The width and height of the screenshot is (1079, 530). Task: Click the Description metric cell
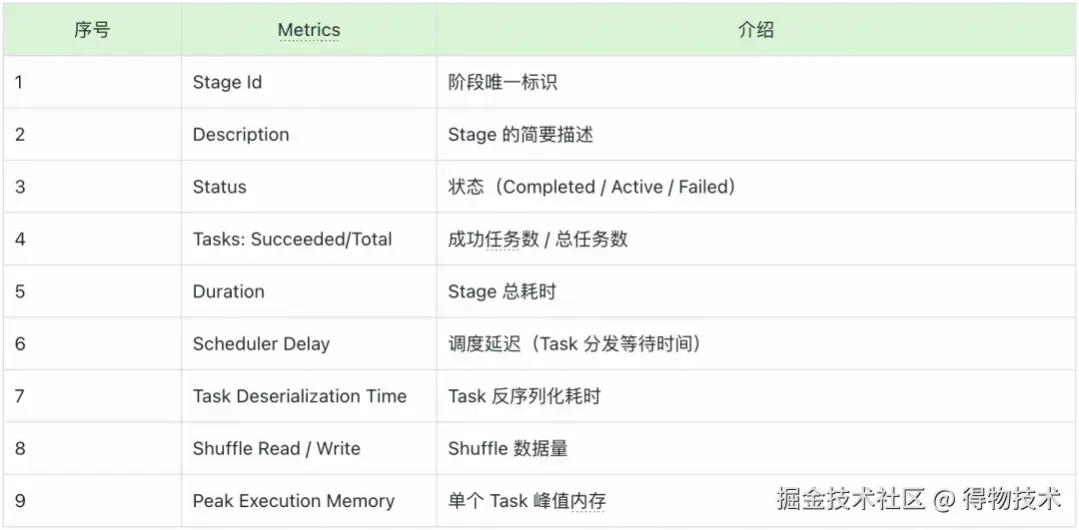coord(309,135)
